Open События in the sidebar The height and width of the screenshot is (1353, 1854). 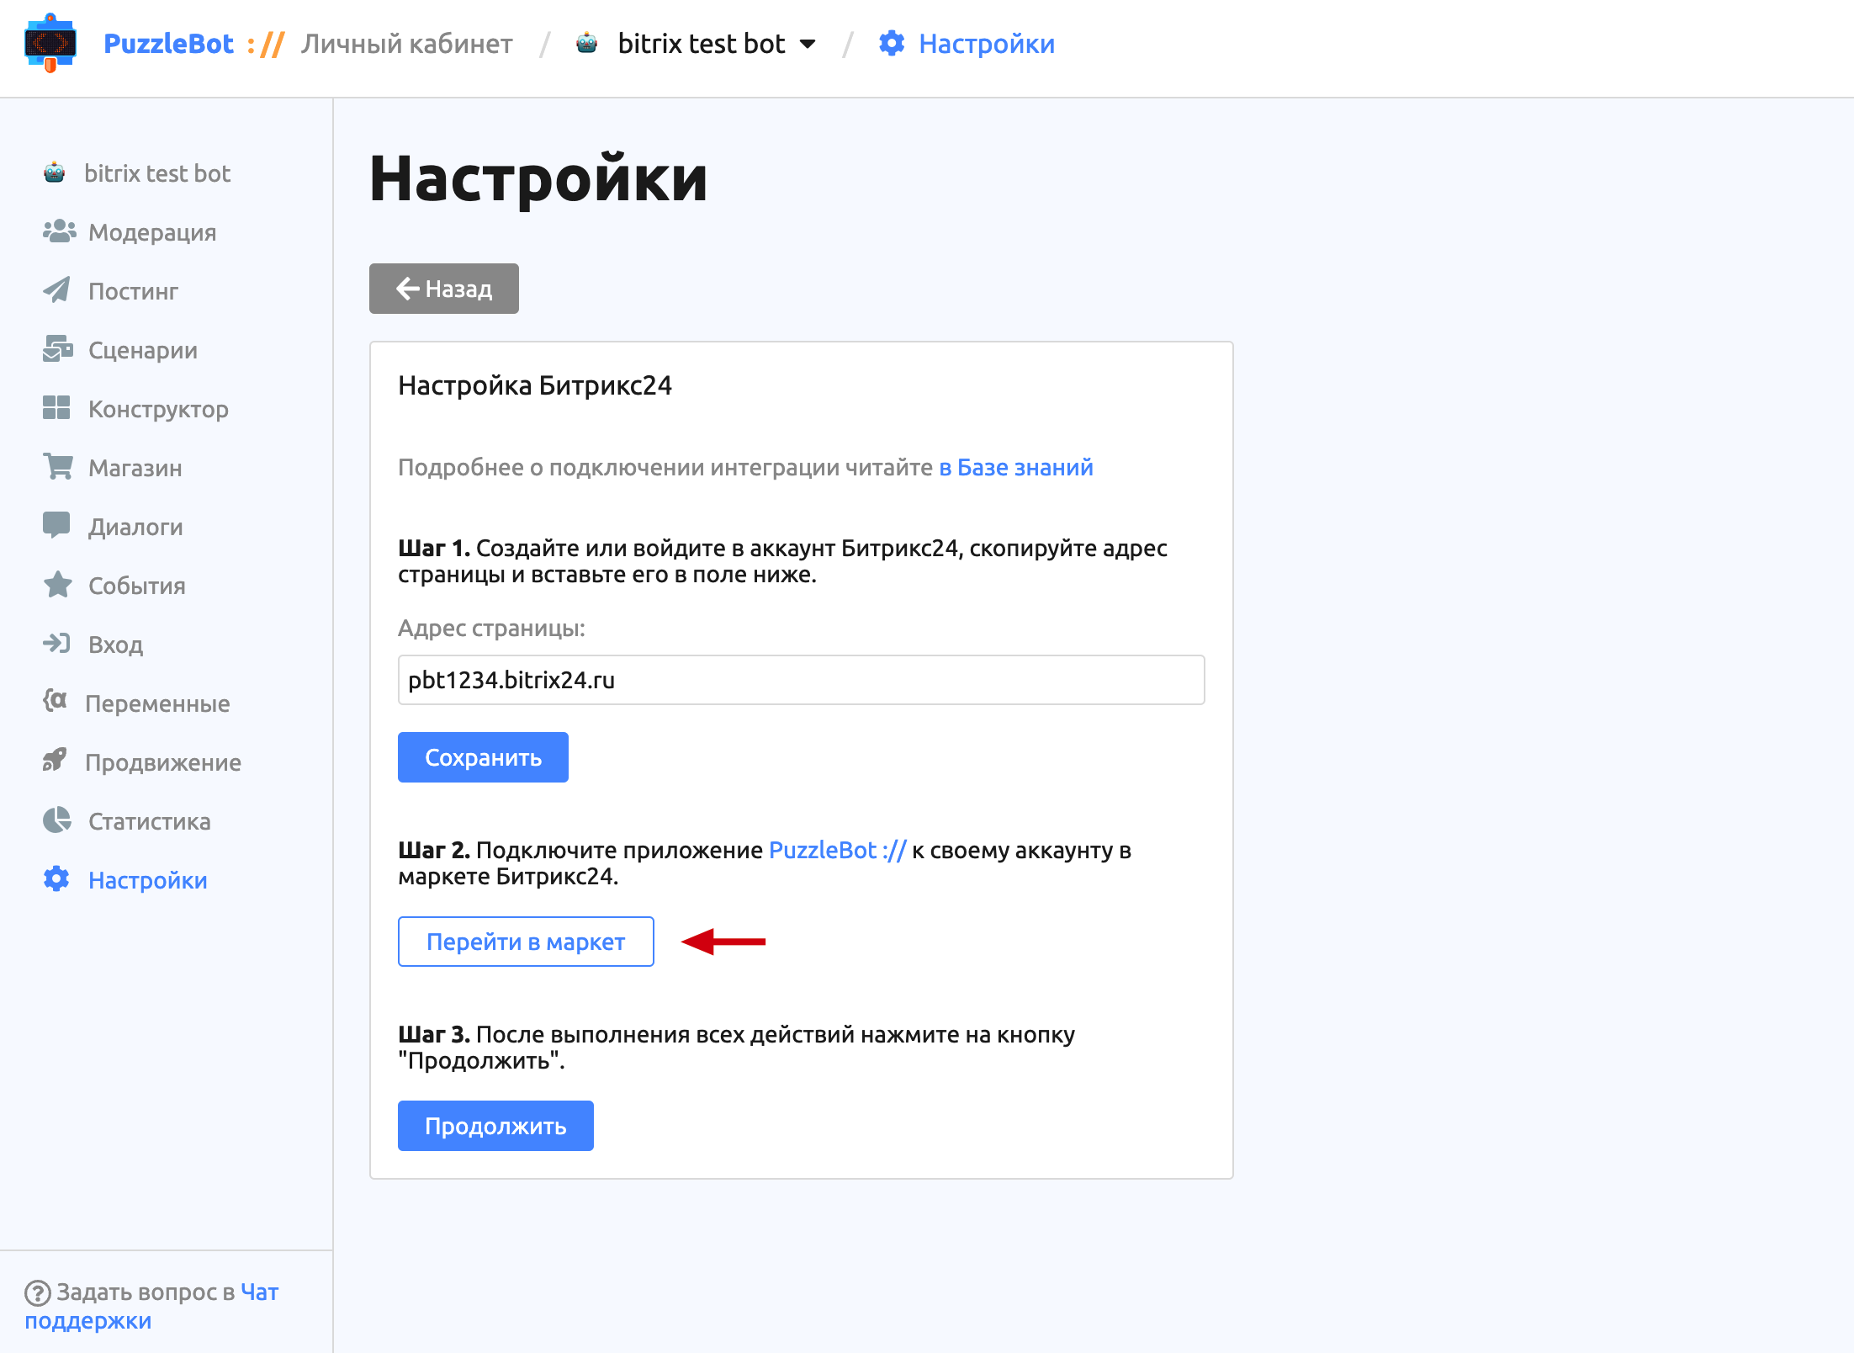click(x=137, y=586)
